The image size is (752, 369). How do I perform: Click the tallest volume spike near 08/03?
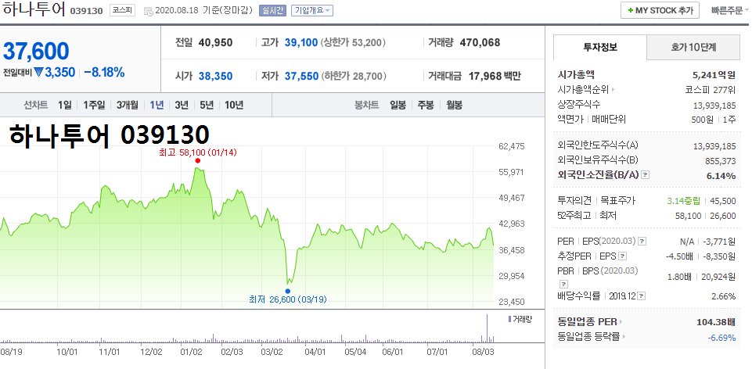click(x=488, y=328)
